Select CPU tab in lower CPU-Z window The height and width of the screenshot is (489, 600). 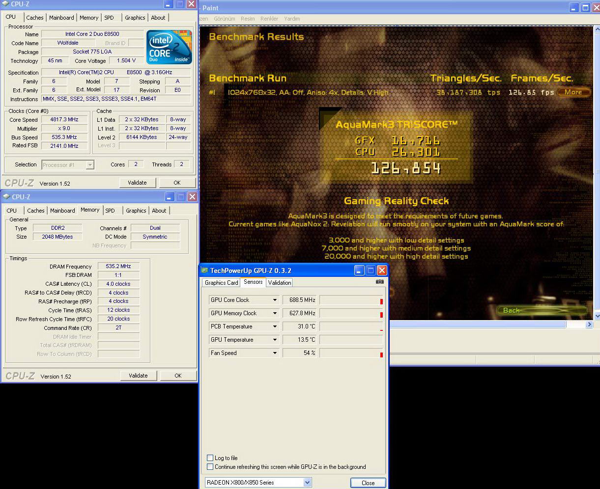pos(12,211)
